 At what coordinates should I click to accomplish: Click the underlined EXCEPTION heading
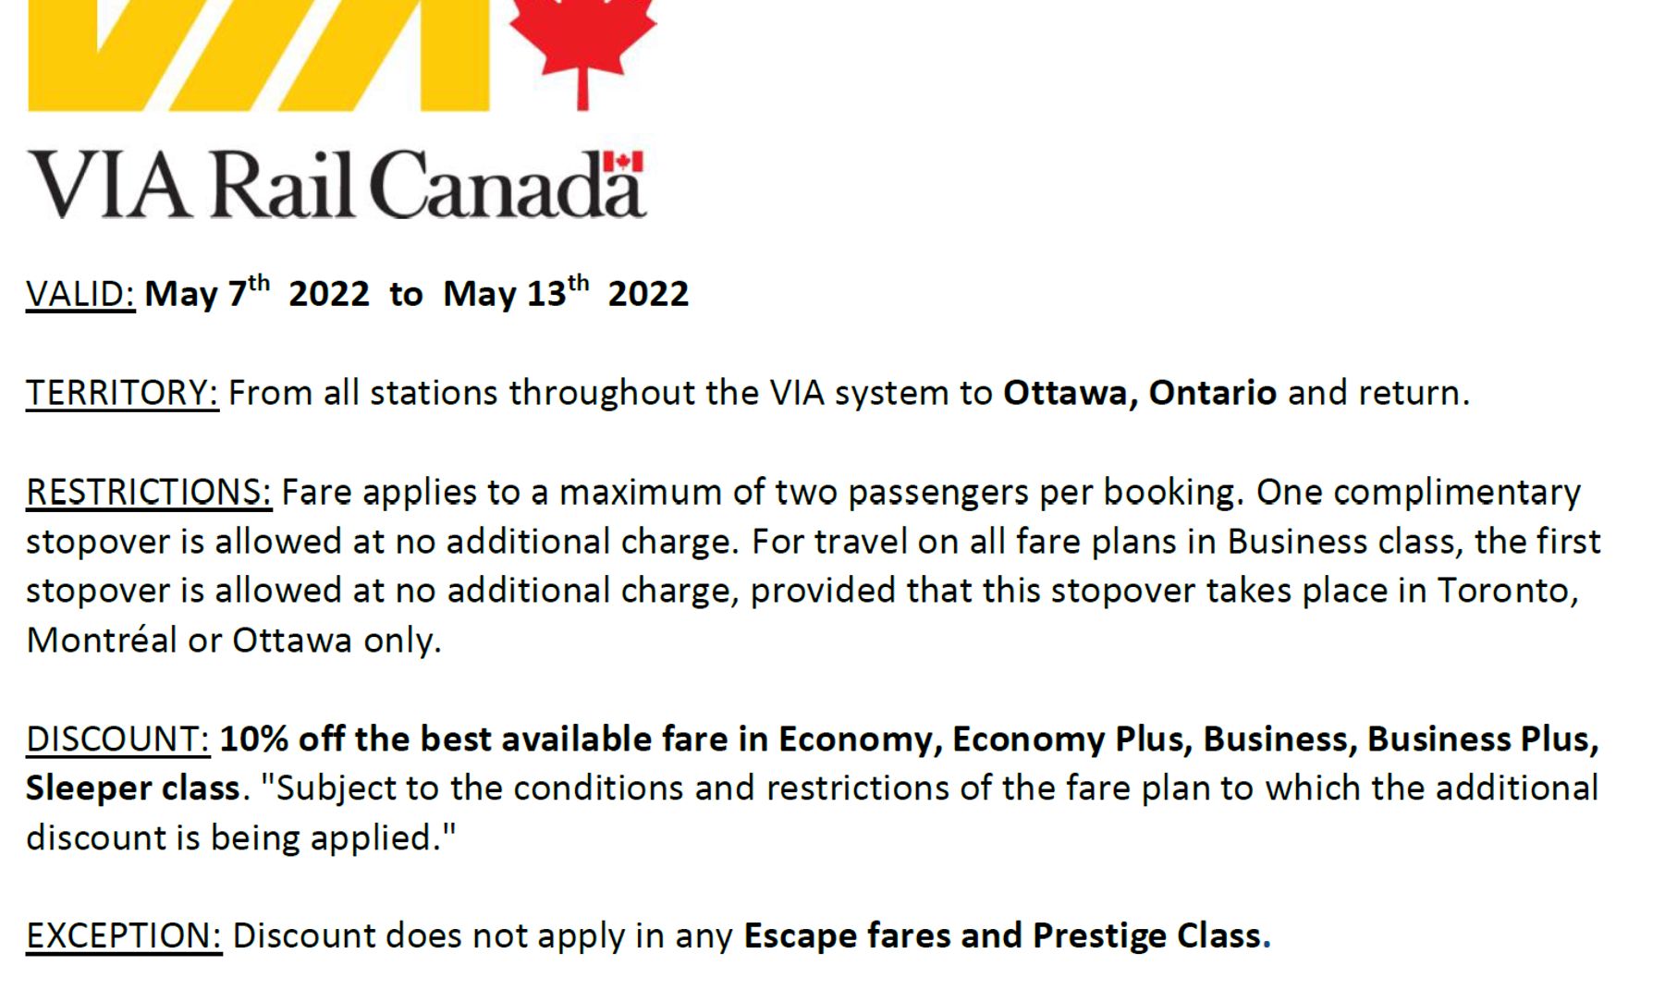point(124,936)
